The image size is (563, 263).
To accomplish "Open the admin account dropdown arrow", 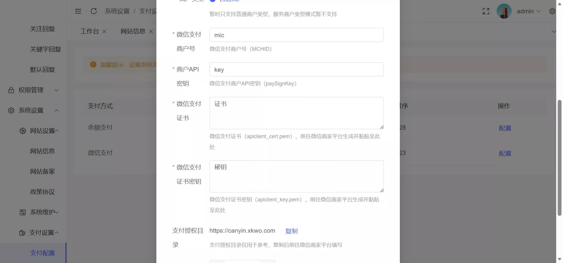I will 538,11.
